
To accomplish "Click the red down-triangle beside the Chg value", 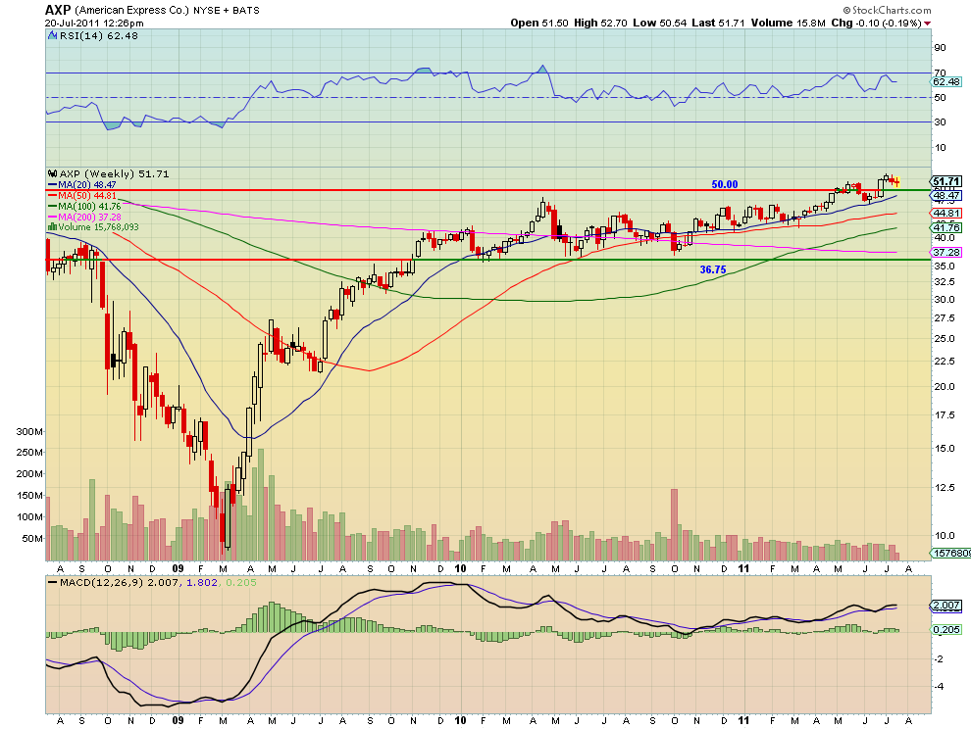I will (x=927, y=24).
